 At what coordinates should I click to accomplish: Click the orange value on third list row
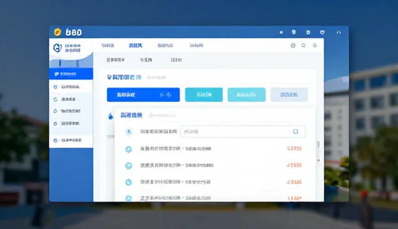(x=294, y=182)
